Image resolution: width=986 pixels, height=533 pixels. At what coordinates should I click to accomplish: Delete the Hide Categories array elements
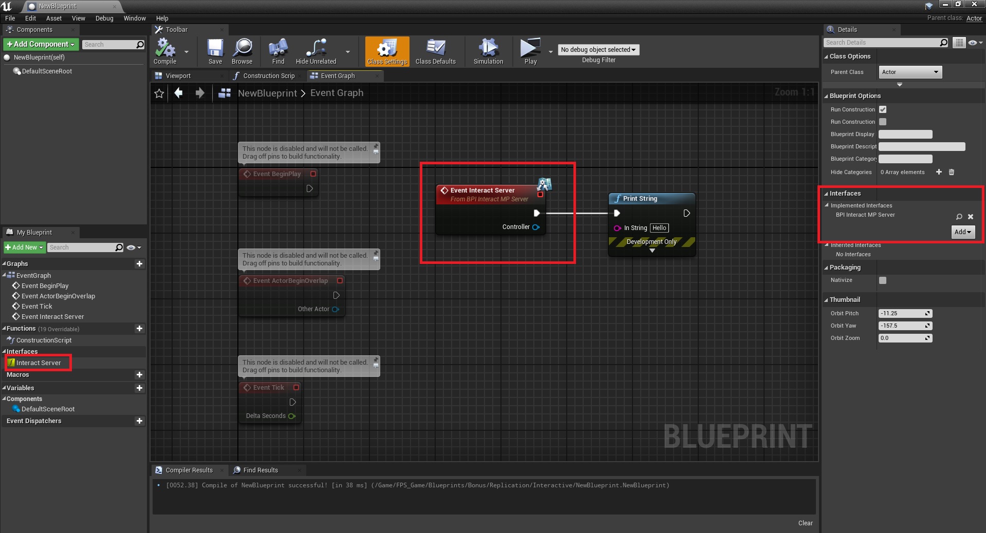(x=951, y=172)
